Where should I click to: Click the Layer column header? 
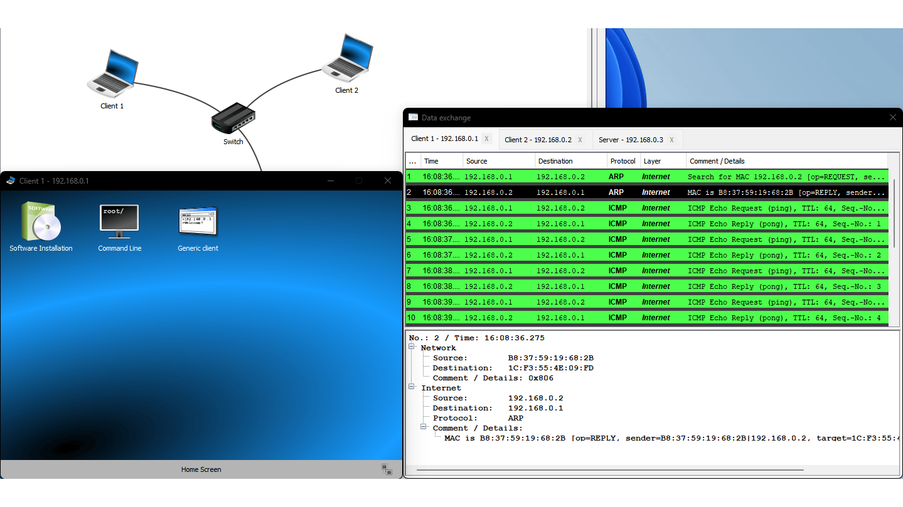click(x=663, y=161)
